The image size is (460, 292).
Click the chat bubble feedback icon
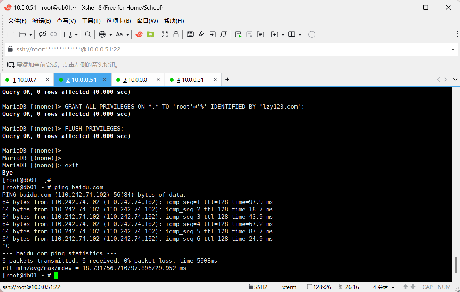point(312,35)
